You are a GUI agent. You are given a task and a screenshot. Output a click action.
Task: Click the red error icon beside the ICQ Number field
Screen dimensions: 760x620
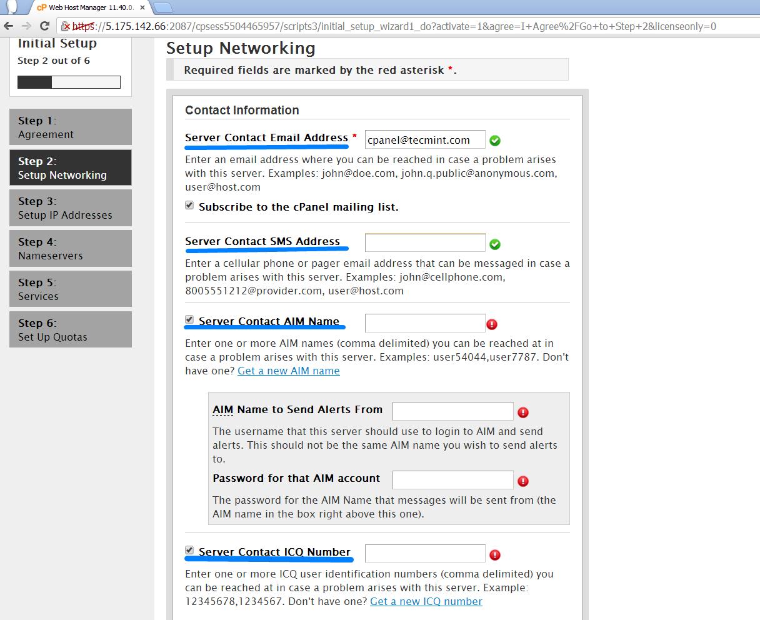495,554
